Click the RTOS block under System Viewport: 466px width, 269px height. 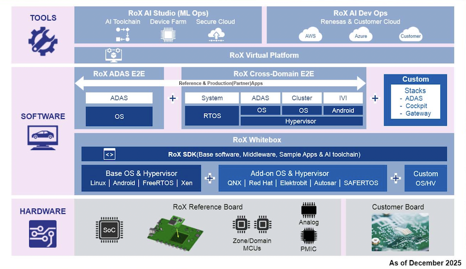(x=212, y=116)
